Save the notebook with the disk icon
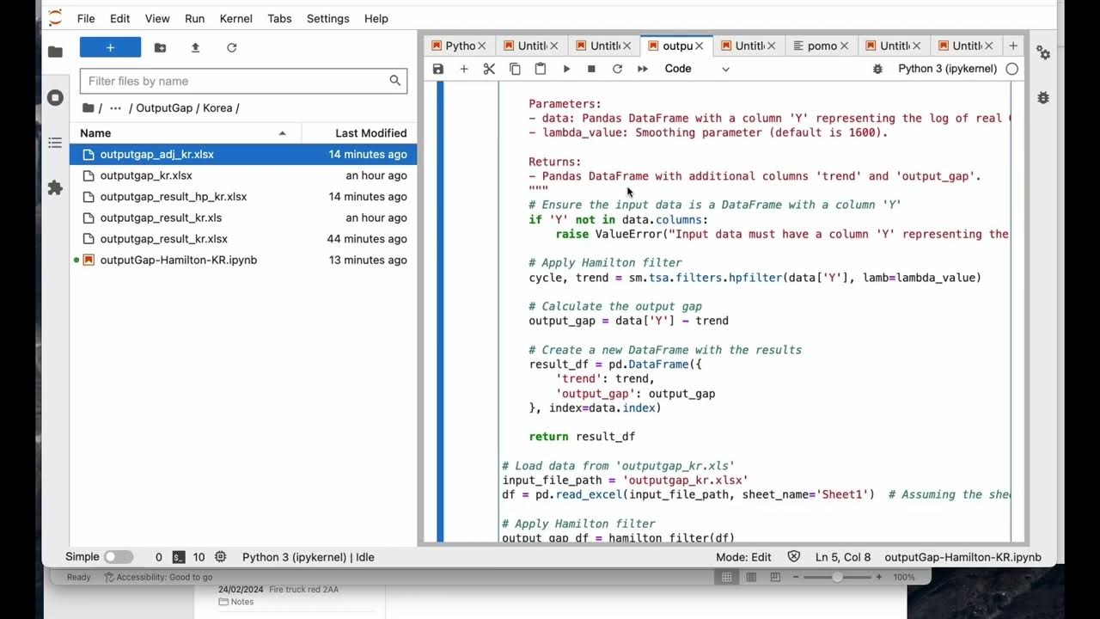The height and width of the screenshot is (619, 1100). point(438,69)
